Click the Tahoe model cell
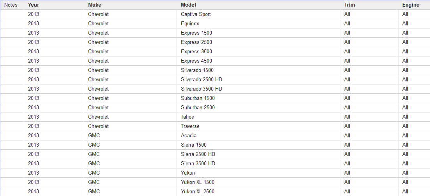 (188, 117)
